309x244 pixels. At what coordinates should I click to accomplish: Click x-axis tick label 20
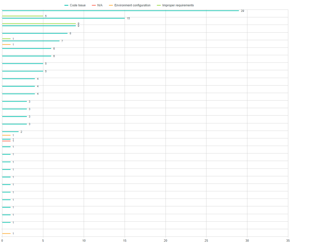165,241
